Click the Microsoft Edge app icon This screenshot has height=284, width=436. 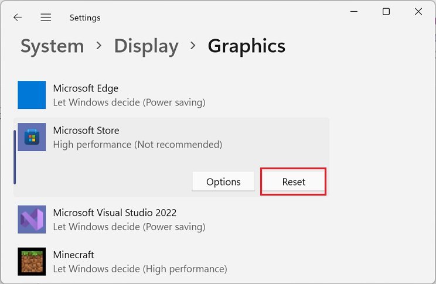[32, 95]
